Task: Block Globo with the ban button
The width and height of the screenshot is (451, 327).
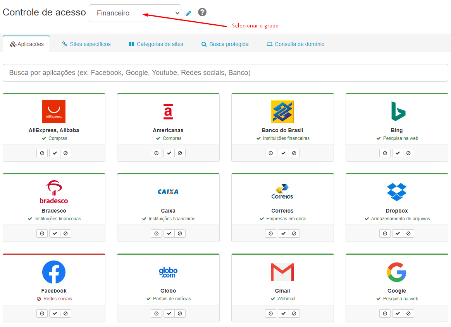Action: (180, 313)
